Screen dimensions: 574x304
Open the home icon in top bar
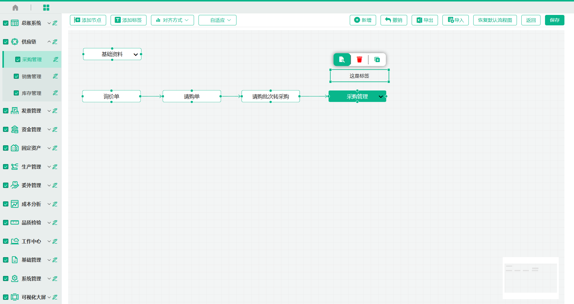(15, 7)
